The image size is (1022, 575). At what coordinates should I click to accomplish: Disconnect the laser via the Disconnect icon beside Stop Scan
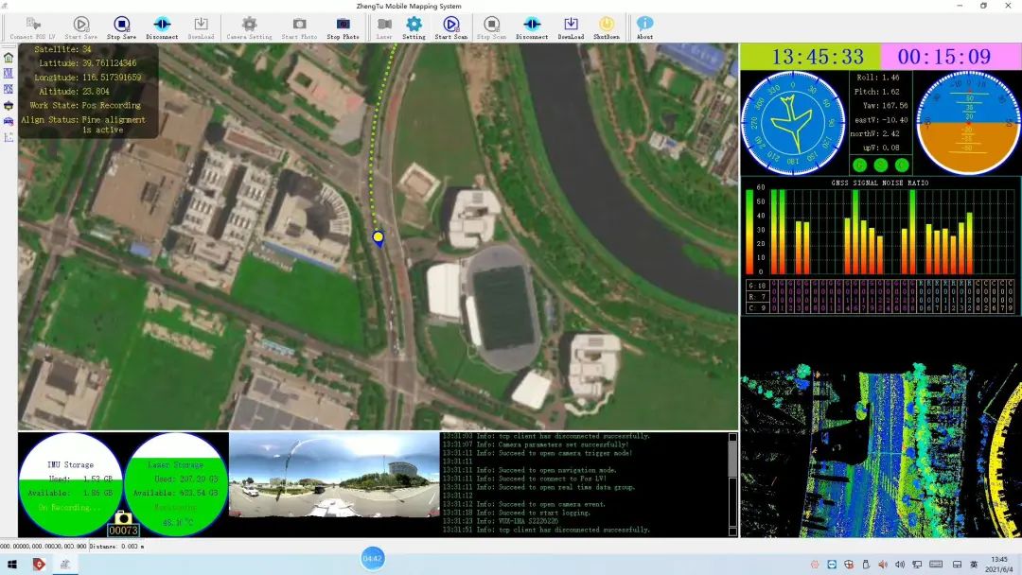click(532, 25)
